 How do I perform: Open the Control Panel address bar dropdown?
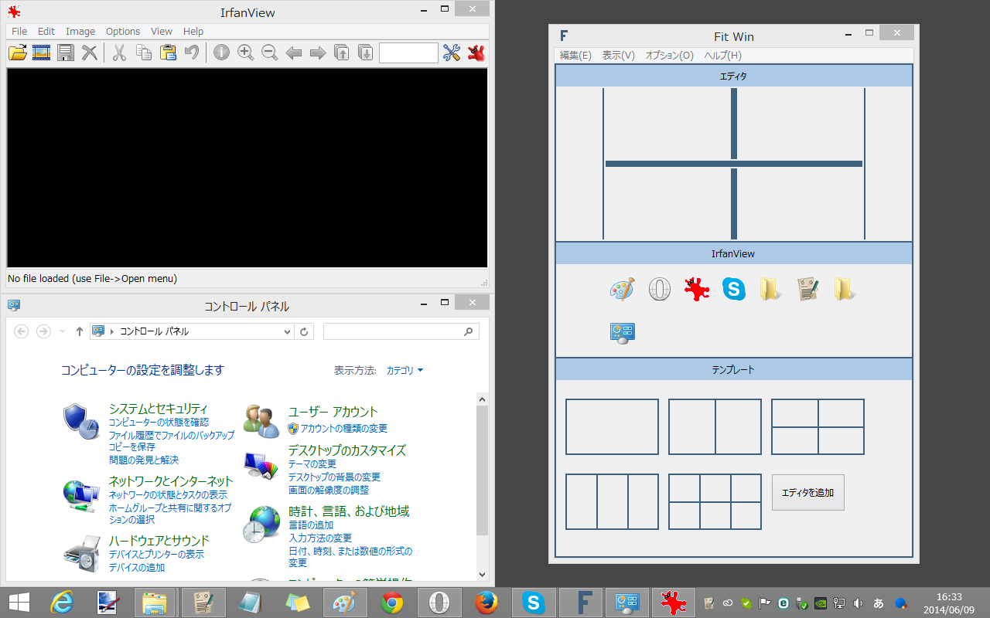(287, 331)
